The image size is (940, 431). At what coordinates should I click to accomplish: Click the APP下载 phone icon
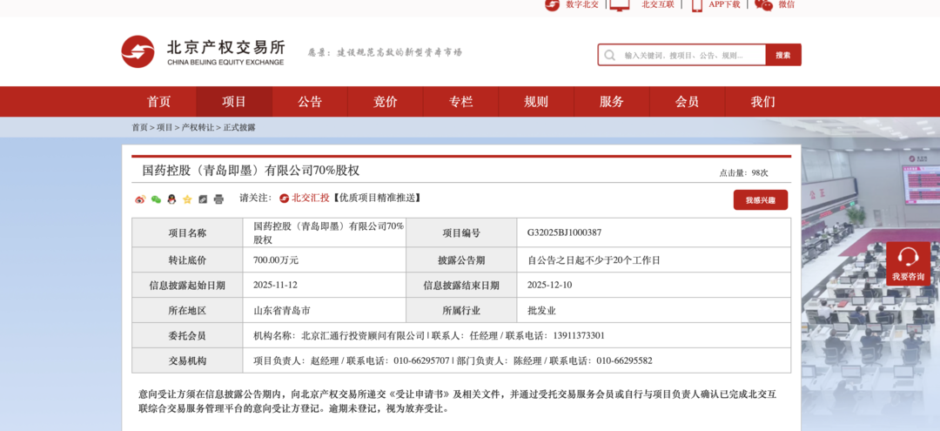pyautogui.click(x=697, y=5)
